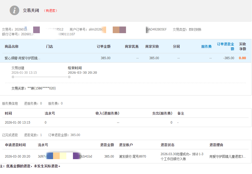Image resolution: width=252 pixels, height=174 pixels.
Task: Click the 订单退款金额: 385.00 summary
Action: pyautogui.click(x=64, y=135)
